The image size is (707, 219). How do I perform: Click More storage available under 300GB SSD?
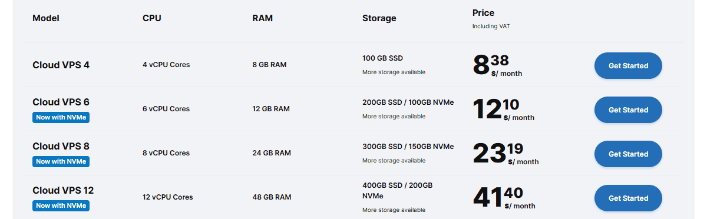click(x=394, y=161)
